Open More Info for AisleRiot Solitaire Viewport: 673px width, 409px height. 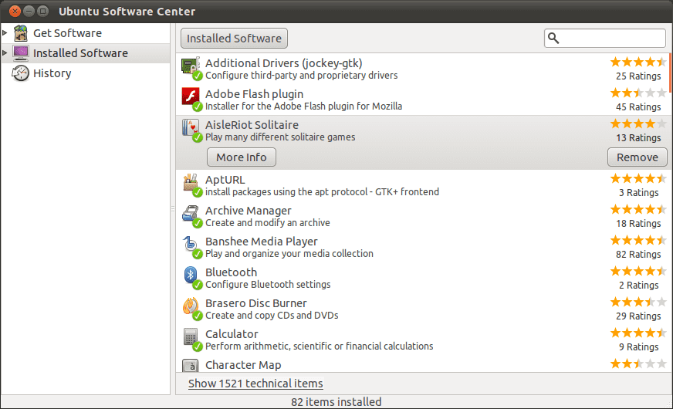point(242,157)
